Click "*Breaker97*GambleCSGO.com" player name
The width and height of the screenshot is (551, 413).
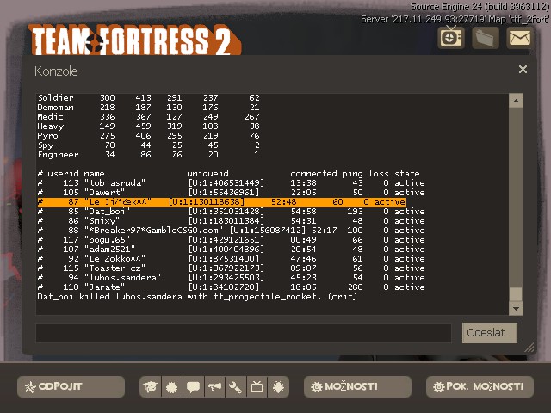153,231
